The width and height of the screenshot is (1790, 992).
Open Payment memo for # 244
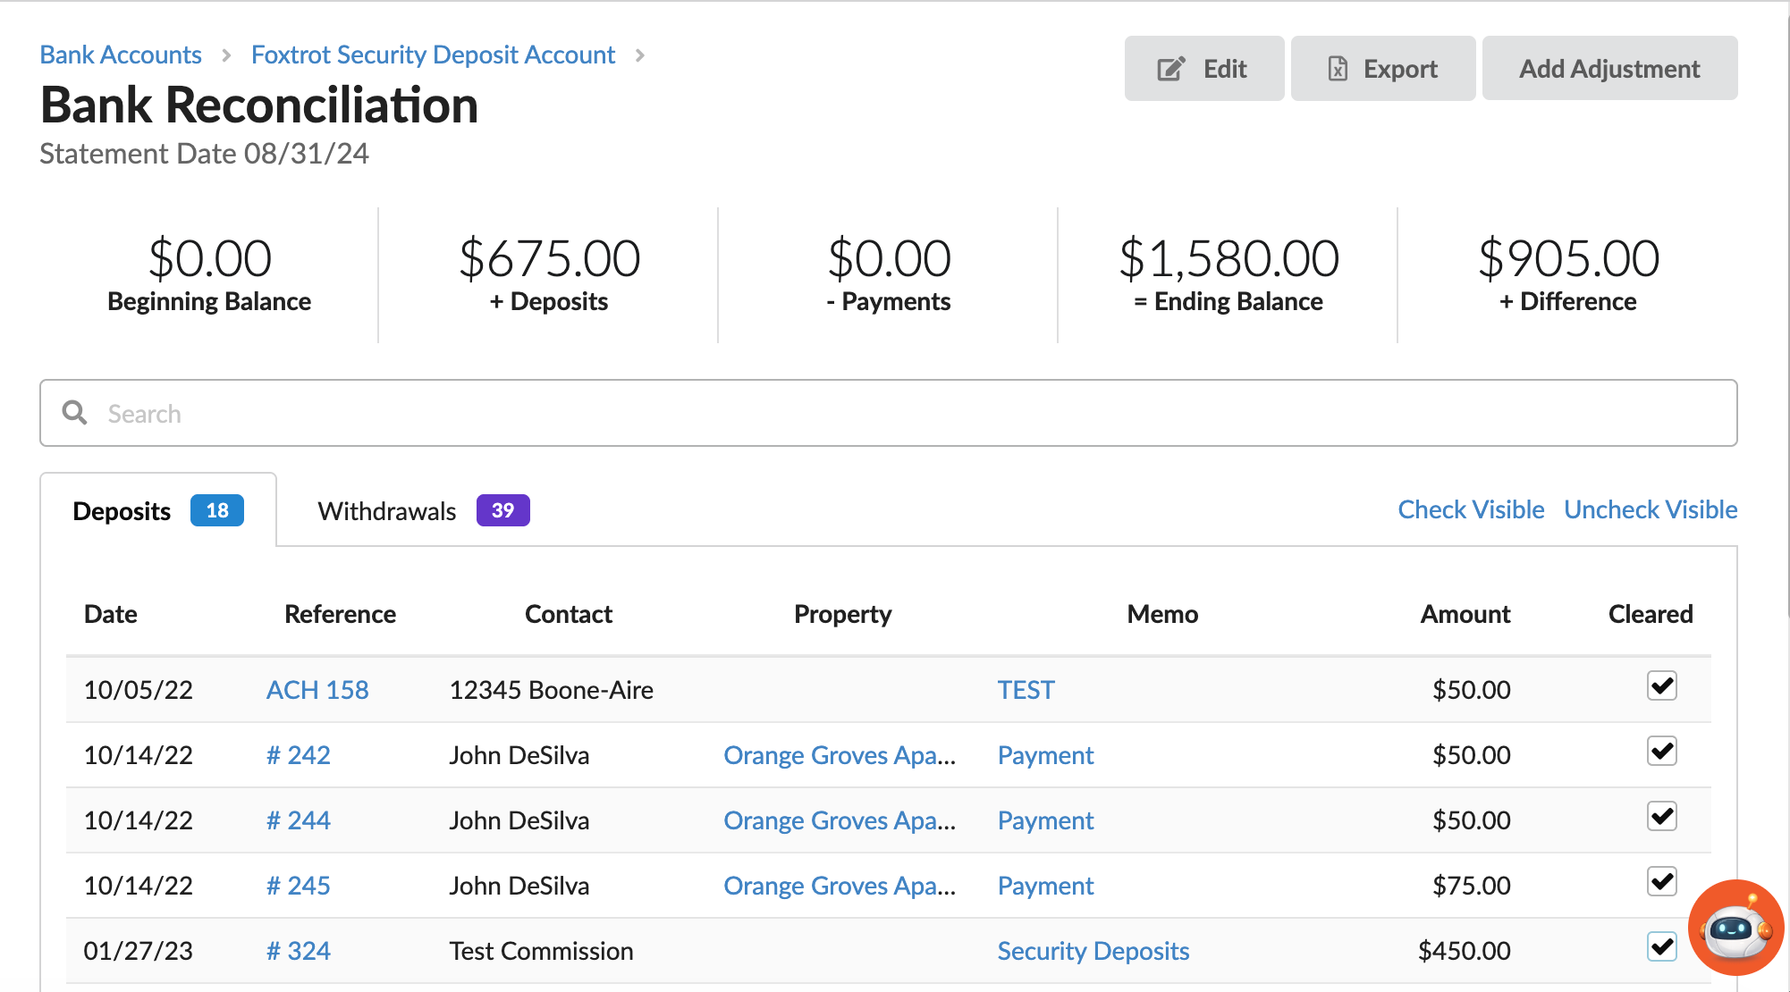tap(1045, 820)
